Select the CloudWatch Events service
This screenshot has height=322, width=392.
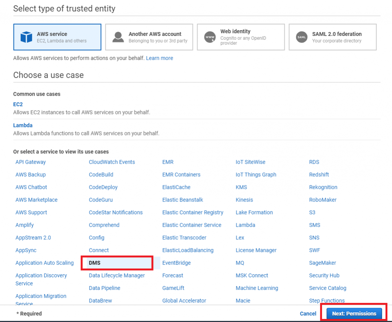(x=112, y=162)
